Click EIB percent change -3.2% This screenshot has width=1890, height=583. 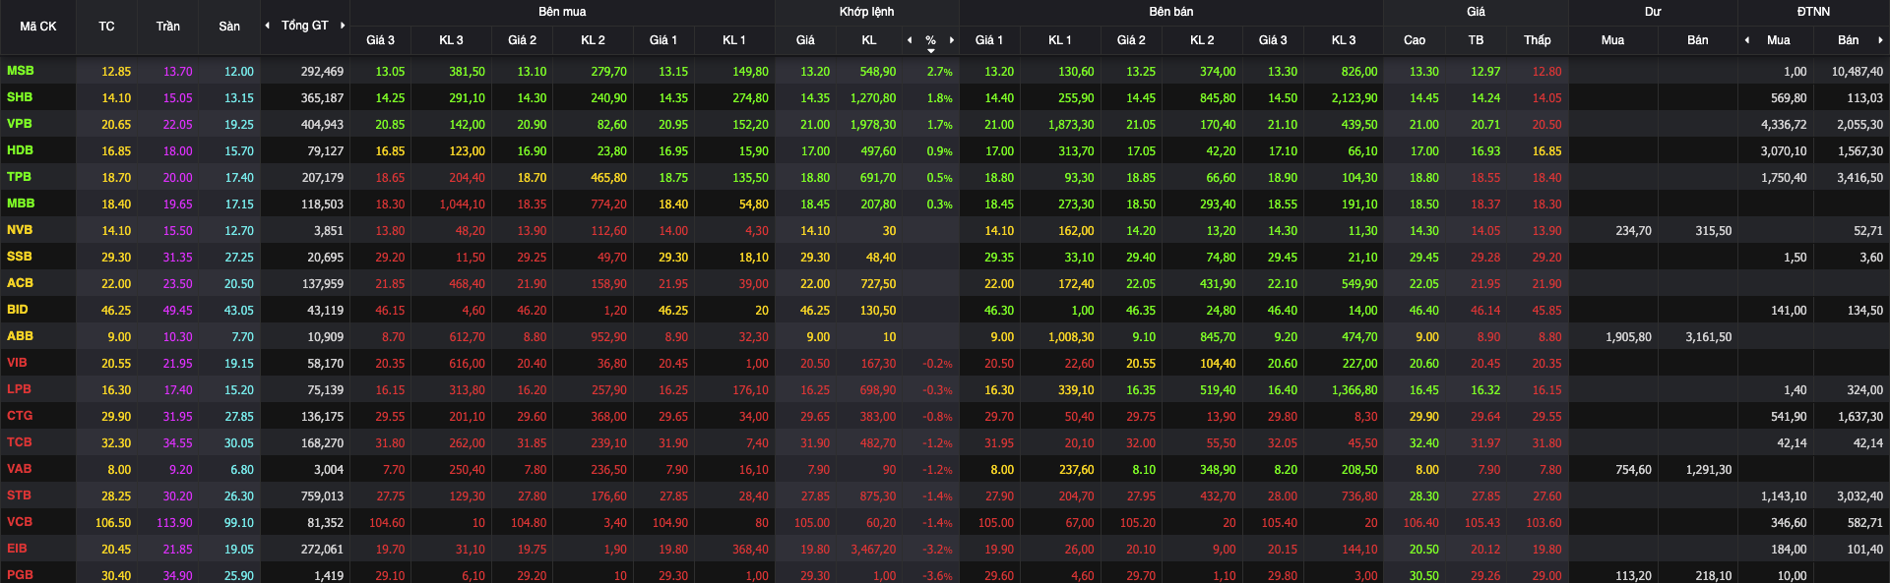point(937,550)
